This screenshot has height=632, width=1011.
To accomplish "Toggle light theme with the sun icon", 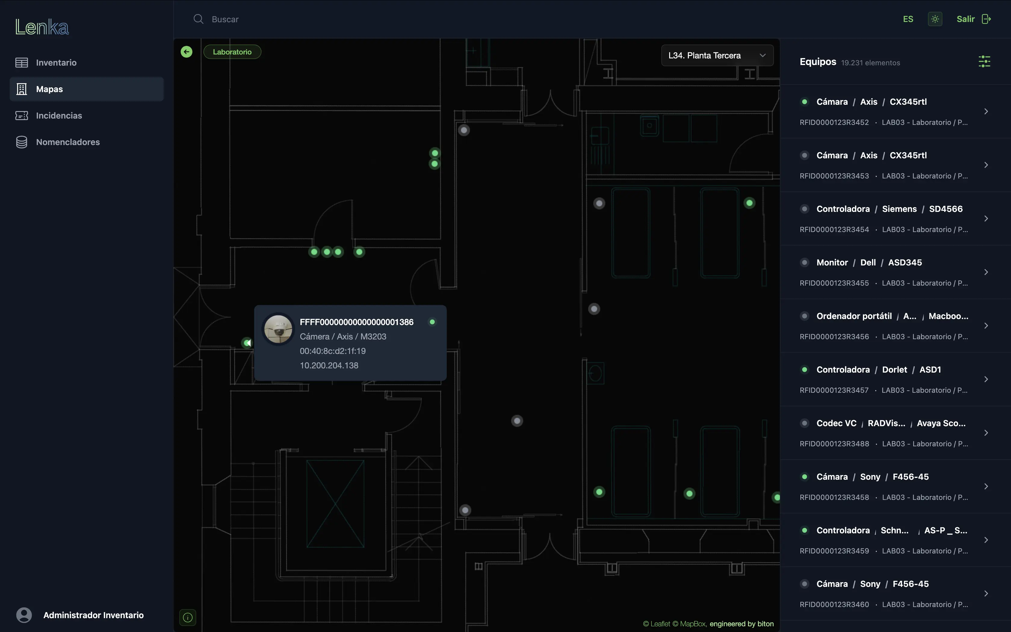I will tap(935, 19).
